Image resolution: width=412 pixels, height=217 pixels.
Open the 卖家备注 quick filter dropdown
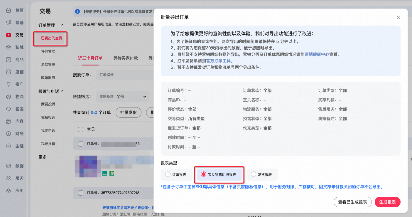[123, 97]
